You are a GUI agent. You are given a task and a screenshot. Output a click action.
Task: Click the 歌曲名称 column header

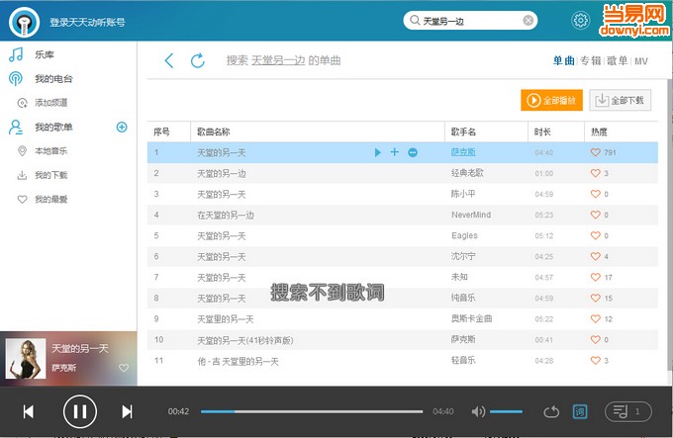coord(214,132)
